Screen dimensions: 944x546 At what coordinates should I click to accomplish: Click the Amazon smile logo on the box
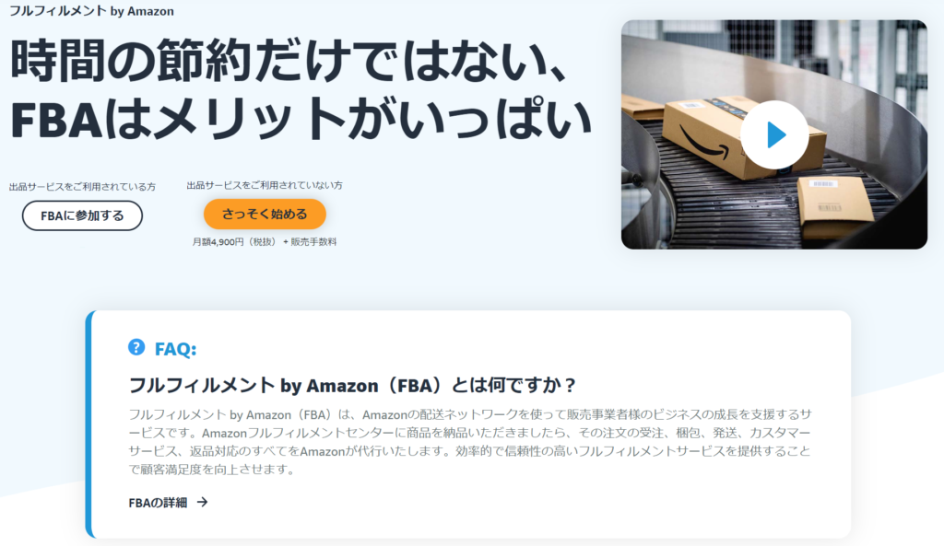(704, 142)
